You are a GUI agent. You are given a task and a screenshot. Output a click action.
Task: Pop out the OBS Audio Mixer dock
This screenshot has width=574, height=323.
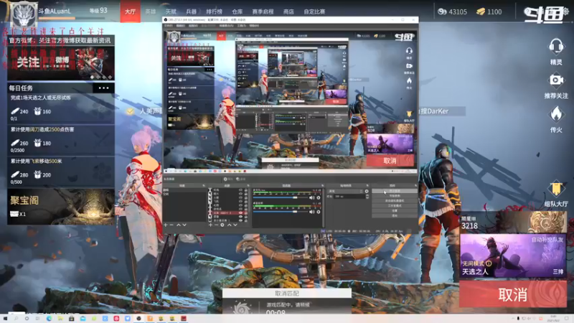(x=322, y=186)
